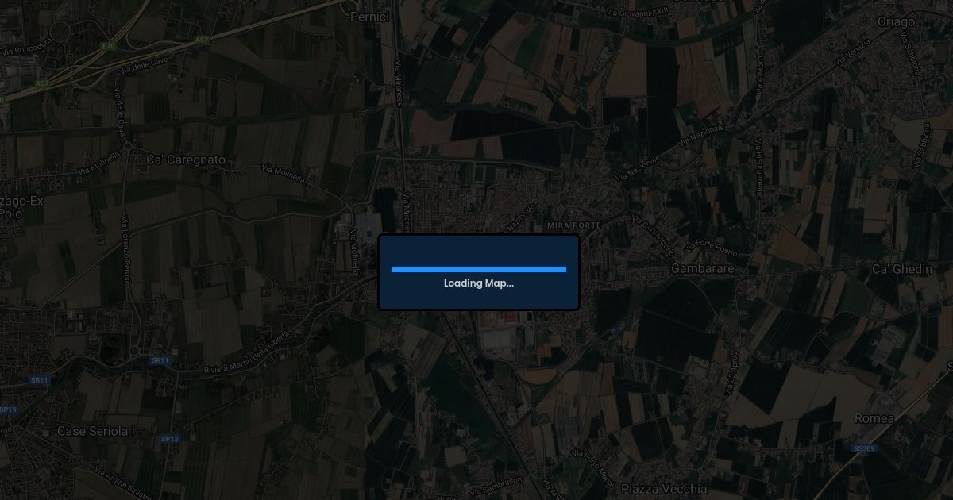The image size is (953, 500).
Task: Click the Gambarare place name
Action: (x=703, y=269)
